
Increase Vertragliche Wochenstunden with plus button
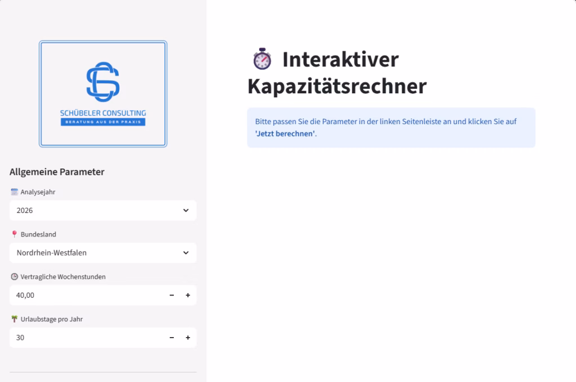[188, 295]
